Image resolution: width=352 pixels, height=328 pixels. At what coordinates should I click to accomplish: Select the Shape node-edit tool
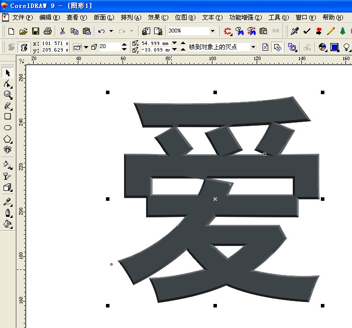(8, 84)
